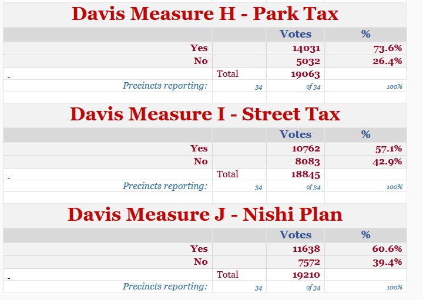Click the 73.6% percentage cell

(387, 48)
